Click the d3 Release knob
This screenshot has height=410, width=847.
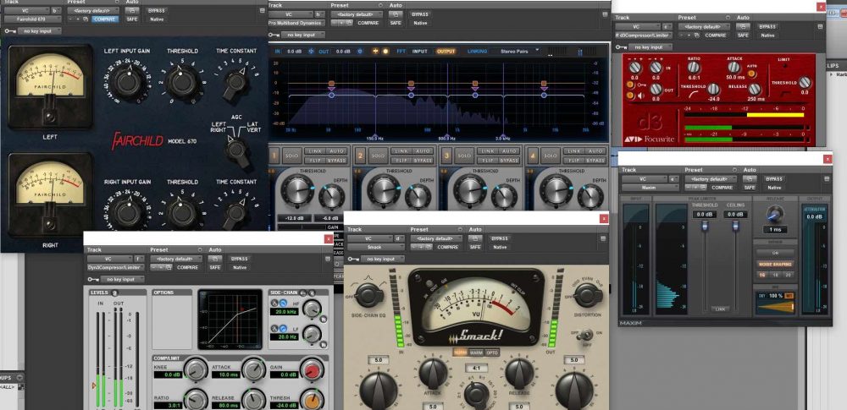click(x=755, y=89)
